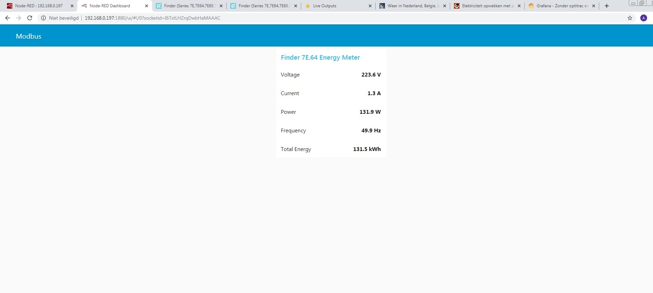Click the Finder 7E.64 Energy Meter heading

tap(320, 58)
